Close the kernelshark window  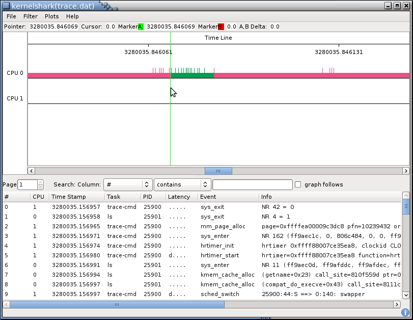pyautogui.click(x=406, y=6)
